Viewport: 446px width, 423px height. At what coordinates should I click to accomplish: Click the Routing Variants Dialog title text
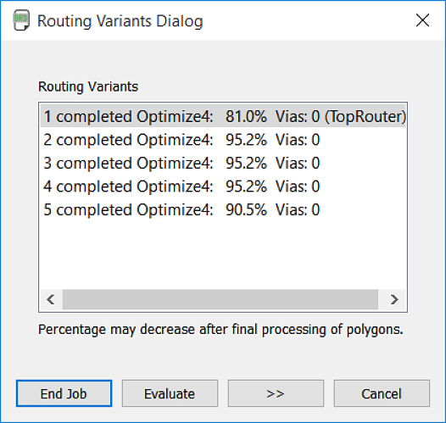click(120, 21)
